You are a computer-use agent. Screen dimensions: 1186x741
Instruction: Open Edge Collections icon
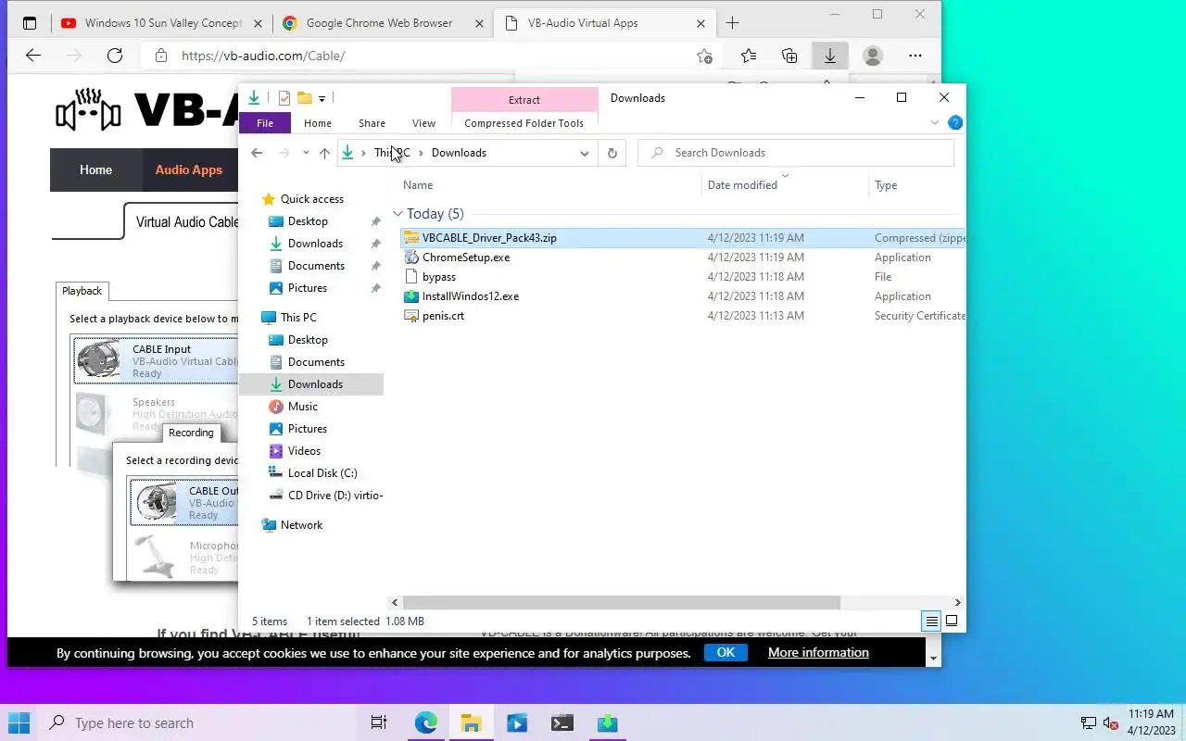coord(789,56)
